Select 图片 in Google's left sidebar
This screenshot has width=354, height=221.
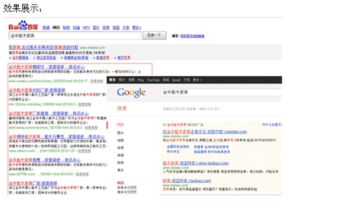(121, 133)
